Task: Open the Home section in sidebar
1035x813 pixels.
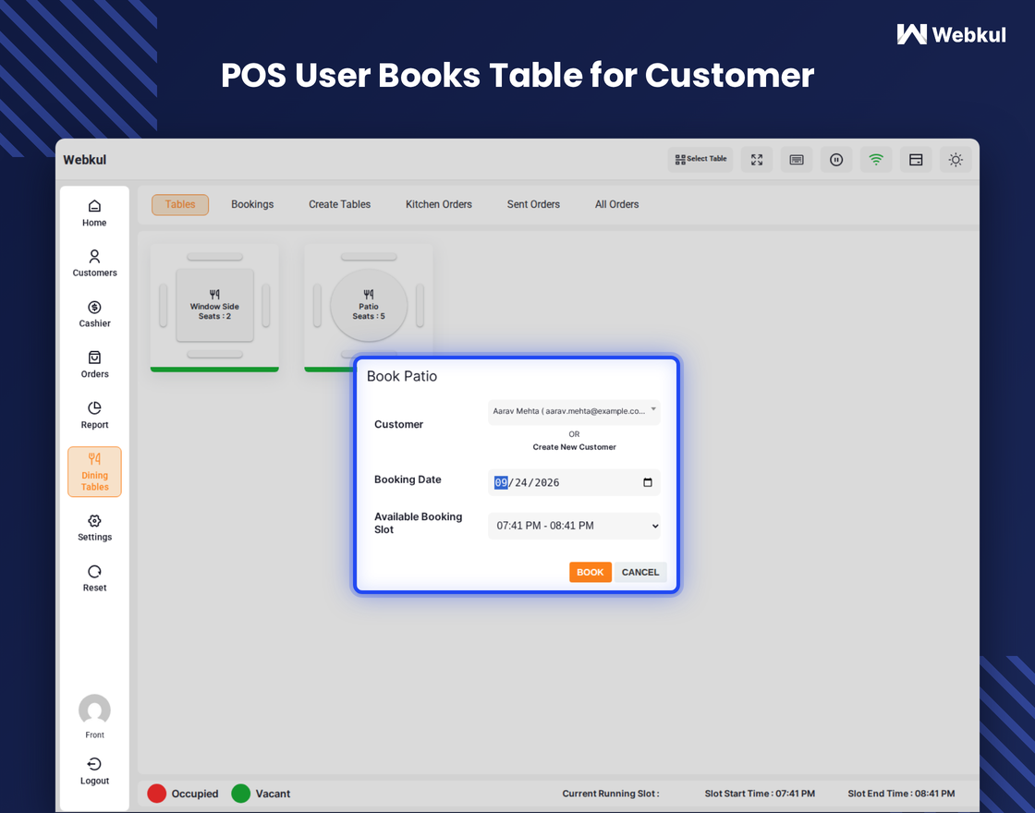Action: point(94,213)
